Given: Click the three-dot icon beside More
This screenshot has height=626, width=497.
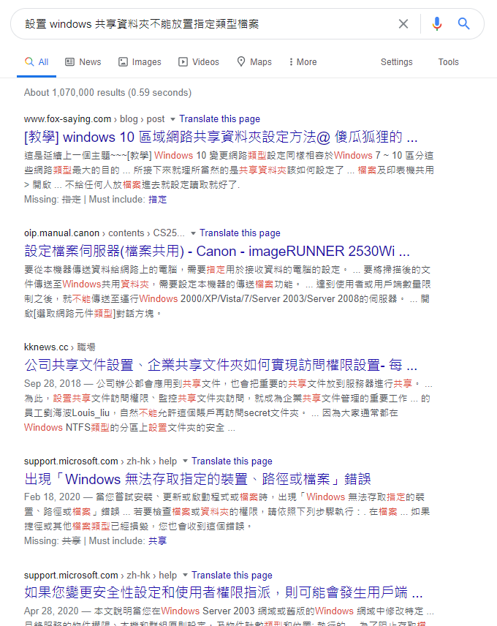Looking at the screenshot, I should (x=291, y=62).
